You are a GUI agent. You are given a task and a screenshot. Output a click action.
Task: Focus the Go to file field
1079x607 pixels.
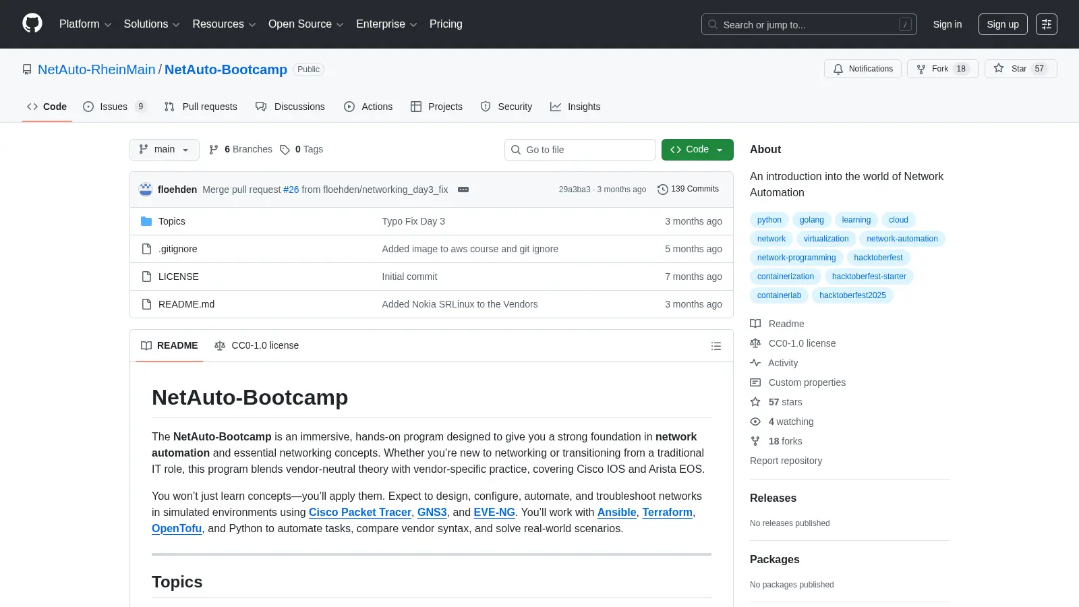580,150
